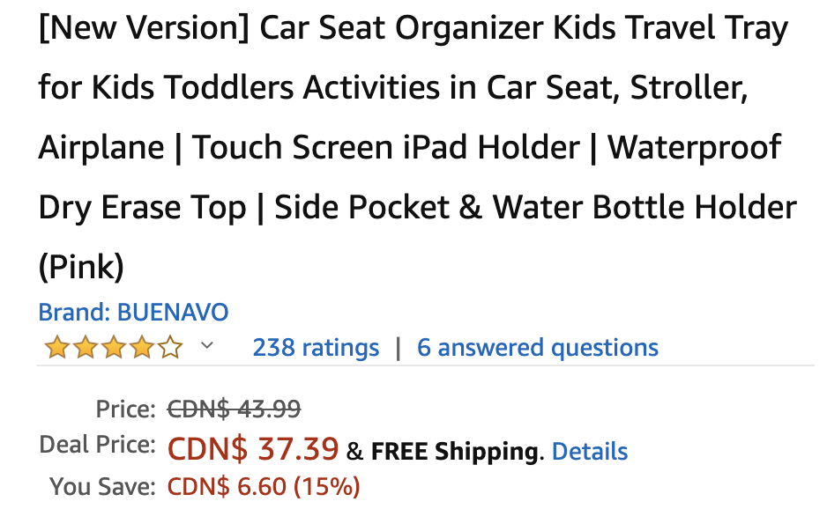Click the fourth gold rating star
The width and height of the screenshot is (827, 509).
coord(141,348)
